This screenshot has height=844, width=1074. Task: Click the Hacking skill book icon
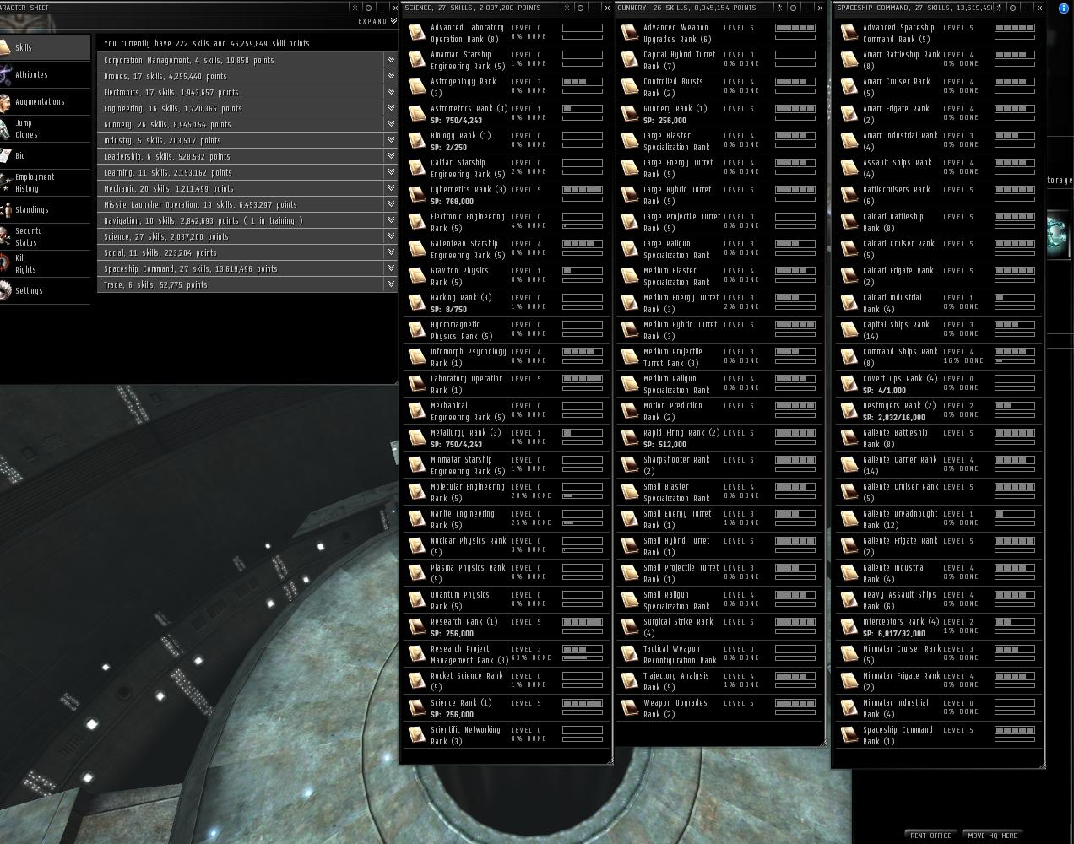click(416, 303)
